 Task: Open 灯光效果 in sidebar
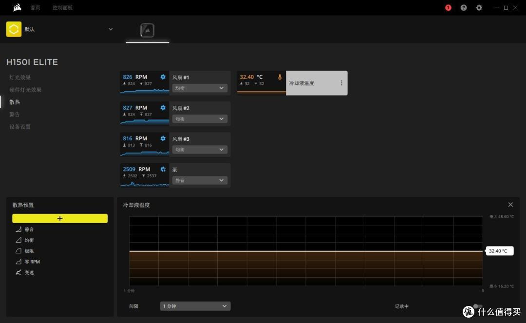(x=20, y=77)
